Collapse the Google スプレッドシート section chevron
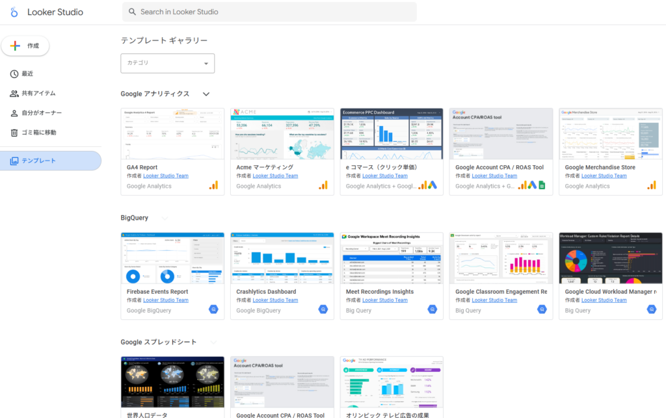The image size is (666, 418). 213,342
